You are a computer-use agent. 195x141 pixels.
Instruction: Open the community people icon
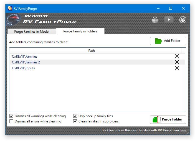183,20
